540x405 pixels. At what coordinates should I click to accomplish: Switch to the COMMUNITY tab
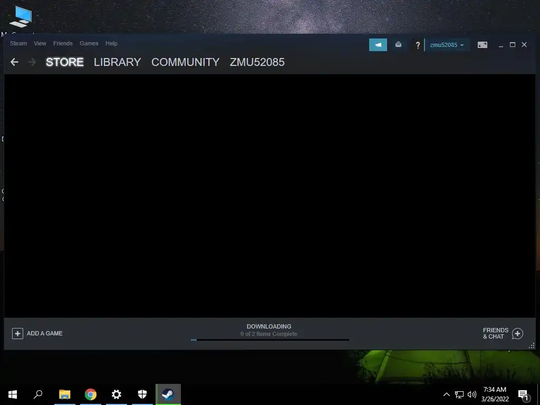coord(185,62)
